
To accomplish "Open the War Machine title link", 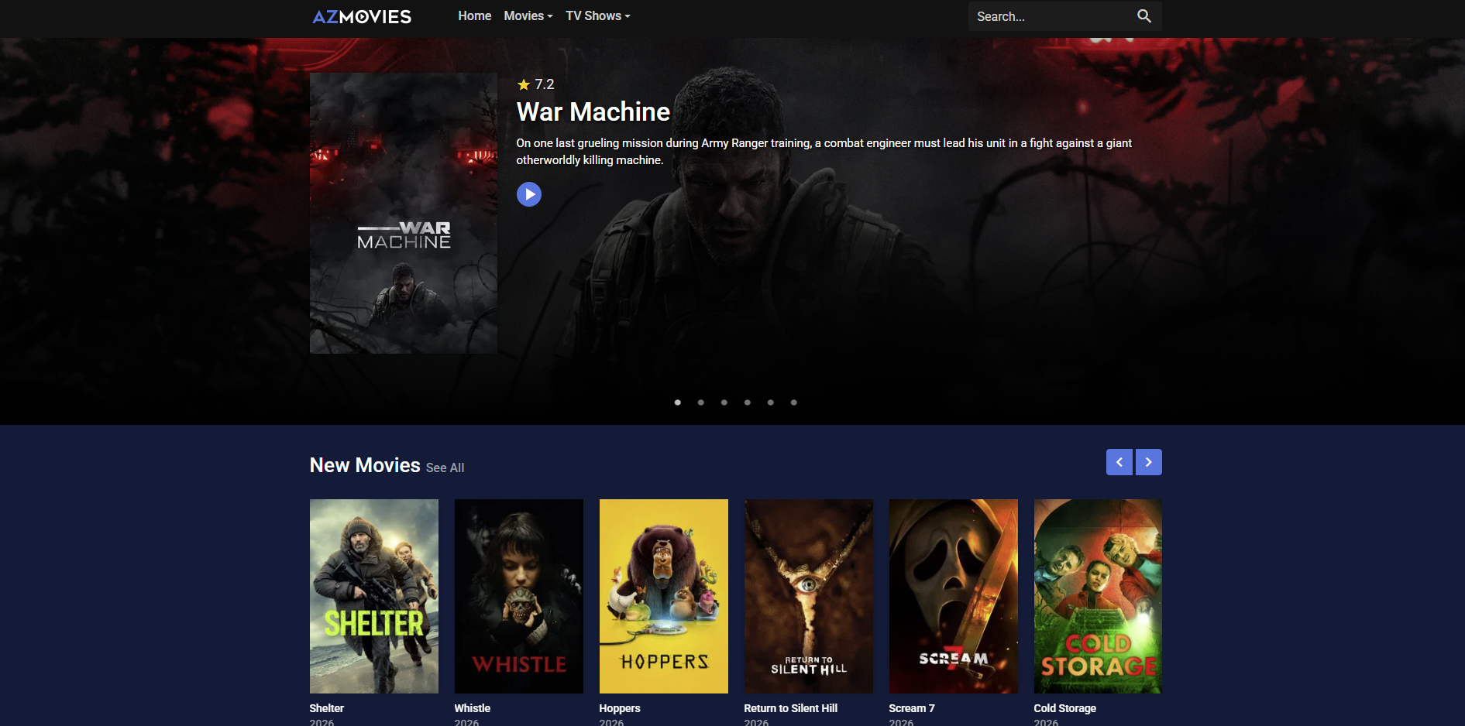I will (x=593, y=111).
